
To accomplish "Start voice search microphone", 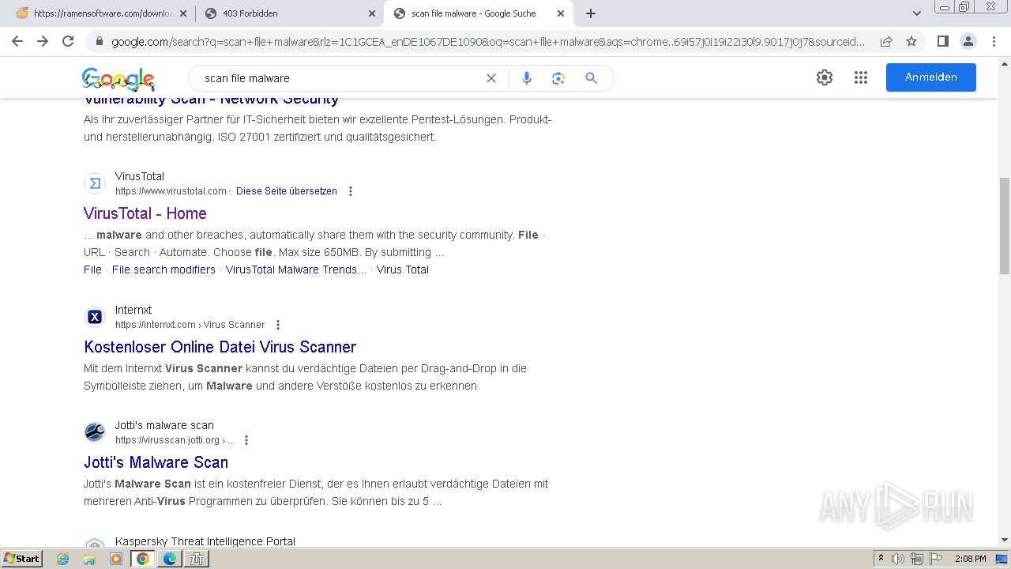I will point(527,78).
